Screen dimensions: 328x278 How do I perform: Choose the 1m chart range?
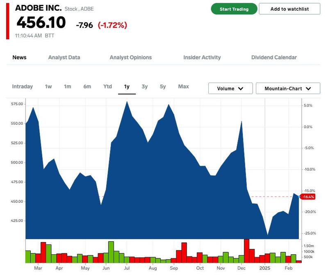[67, 87]
